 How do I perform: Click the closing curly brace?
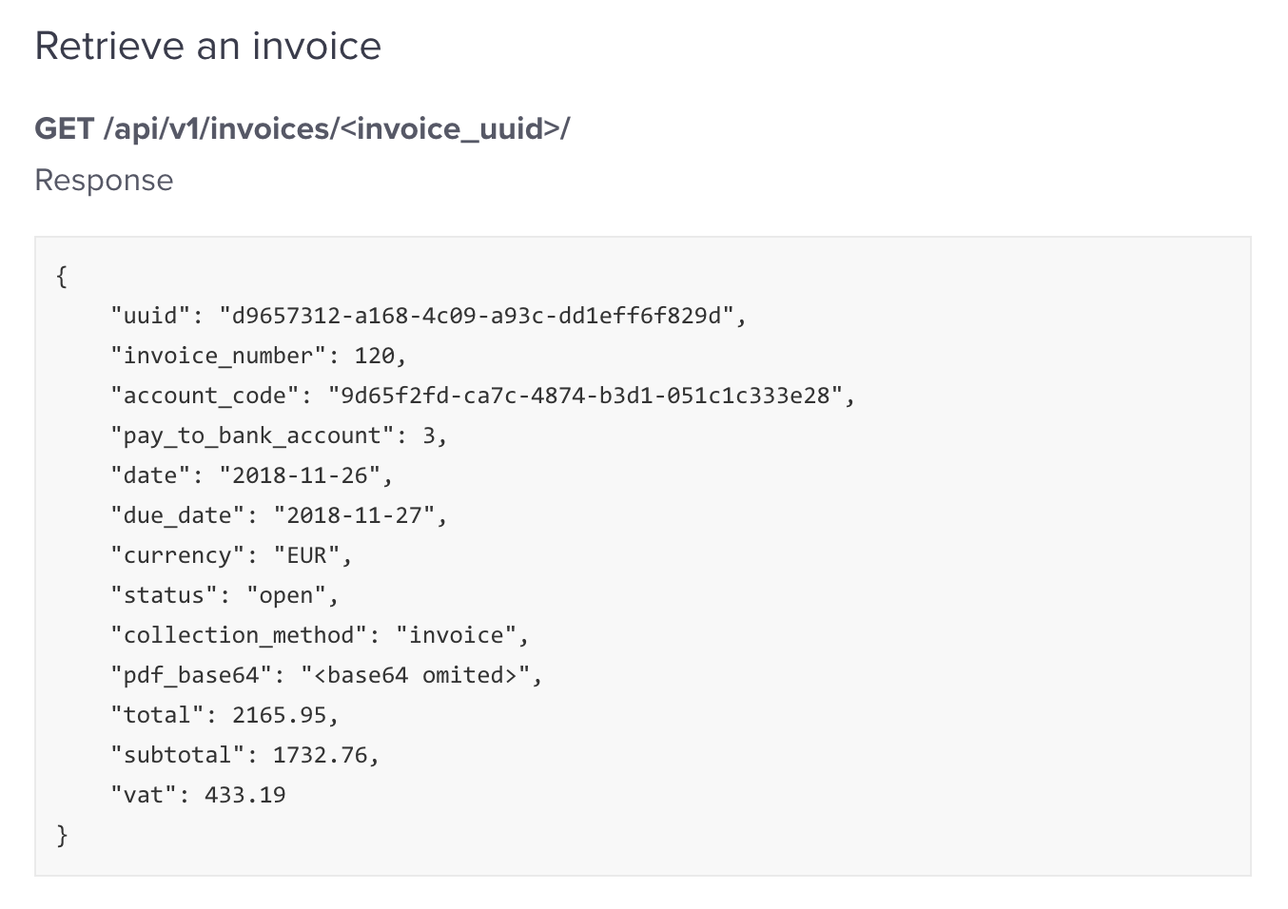coord(62,835)
